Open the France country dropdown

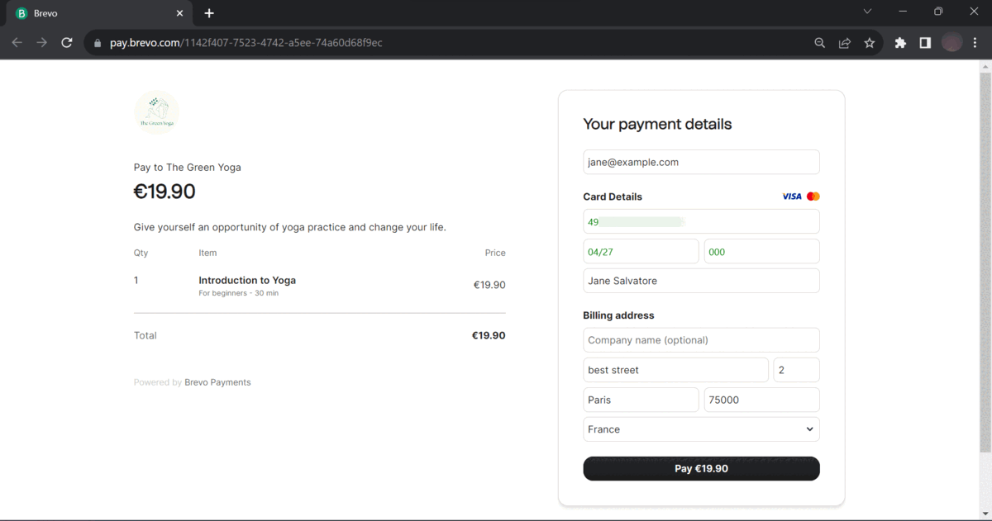[x=701, y=429]
